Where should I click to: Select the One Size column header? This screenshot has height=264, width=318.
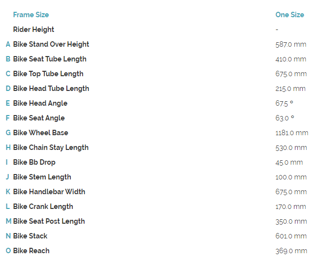click(x=289, y=15)
